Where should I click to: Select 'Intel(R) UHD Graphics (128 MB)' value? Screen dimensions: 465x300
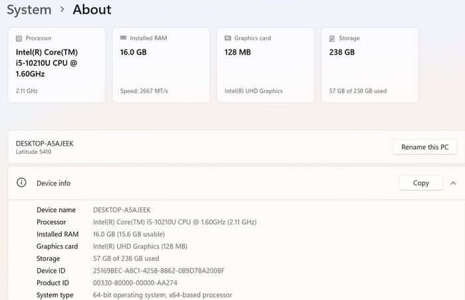[x=140, y=247]
